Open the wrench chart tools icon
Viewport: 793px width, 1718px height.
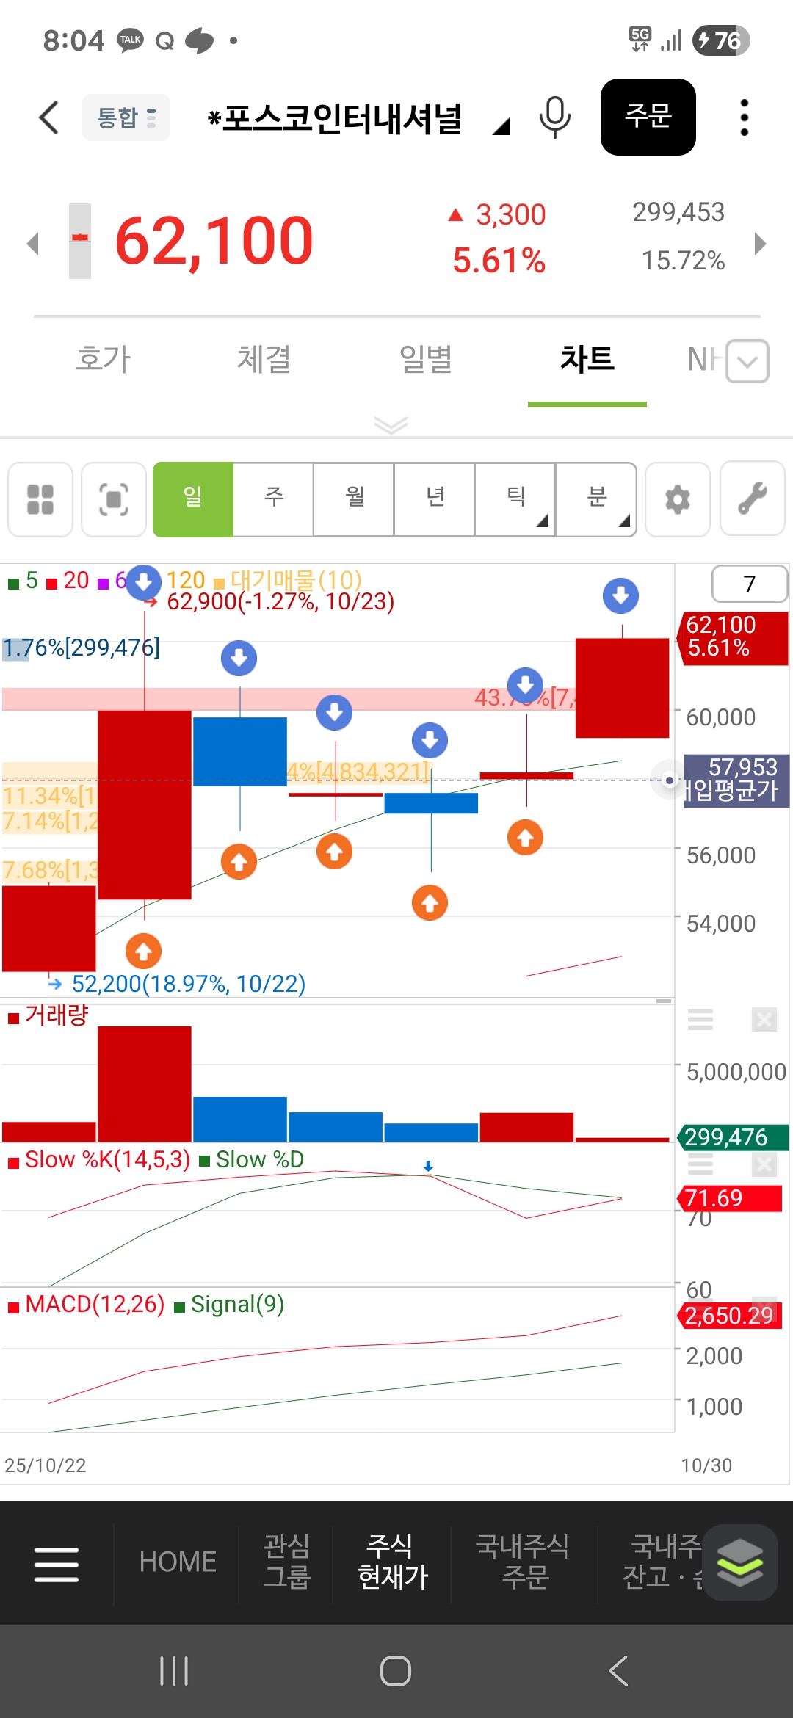[x=753, y=500]
